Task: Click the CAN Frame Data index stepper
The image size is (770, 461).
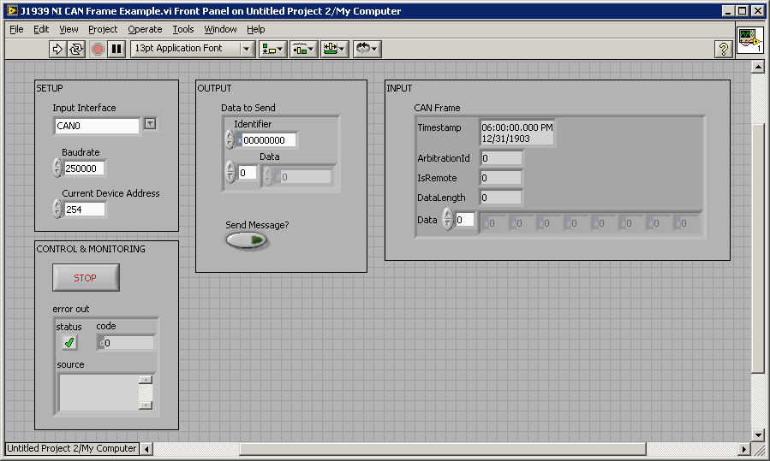Action: (x=448, y=219)
